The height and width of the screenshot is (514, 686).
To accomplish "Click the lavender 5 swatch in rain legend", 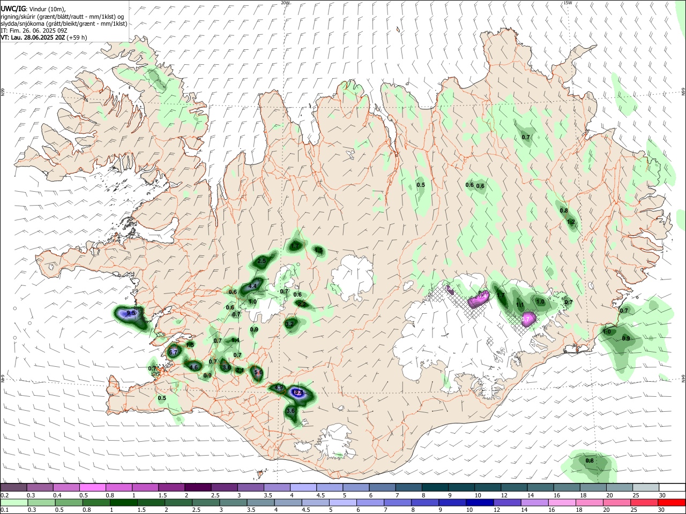I will (x=343, y=502).
